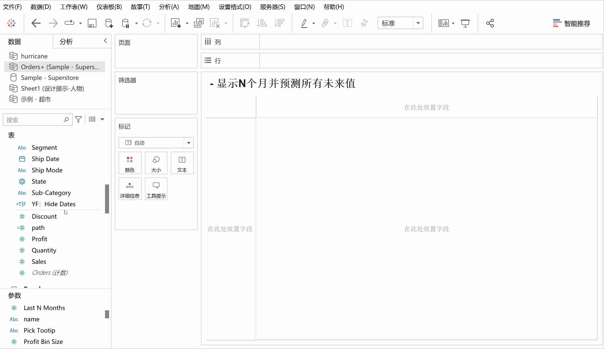Click the Share workbook icon
Screen dimensions: 604x349
coord(490,23)
